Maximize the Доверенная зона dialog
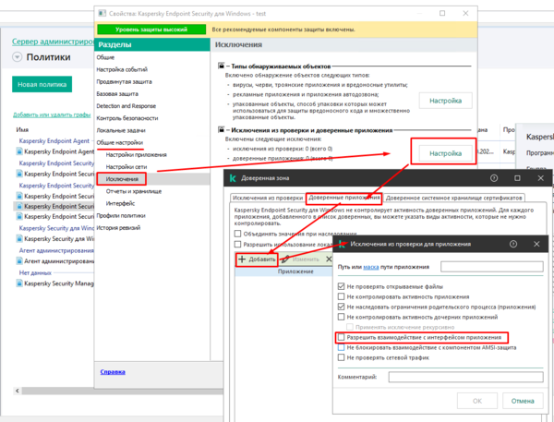Screen dimensions: 554x422 point(517,178)
